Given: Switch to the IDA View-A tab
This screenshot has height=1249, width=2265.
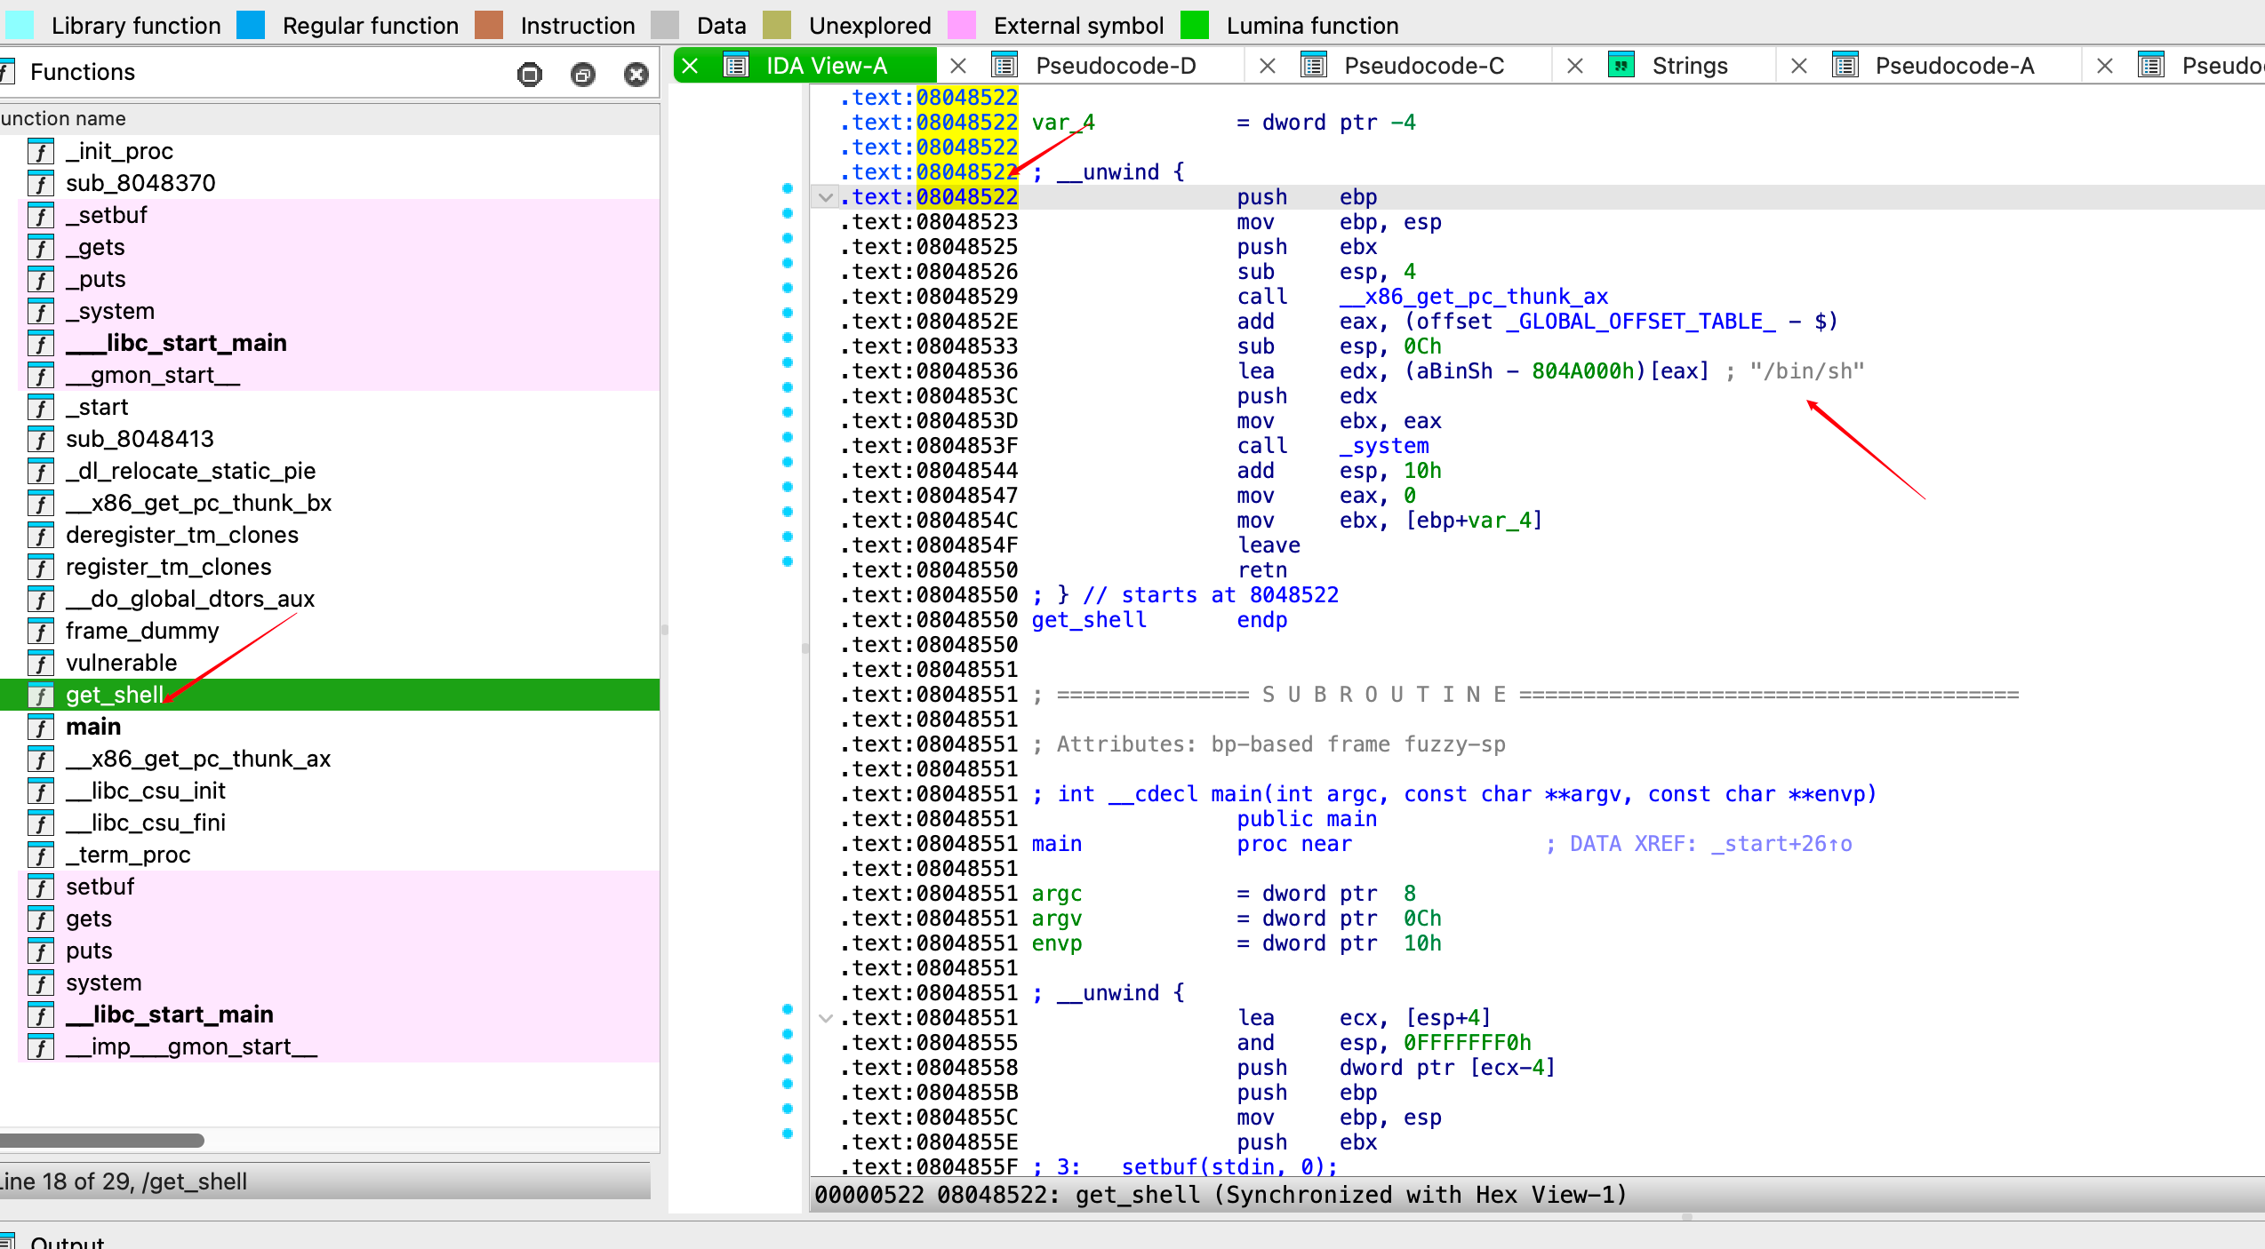Looking at the screenshot, I should (826, 66).
